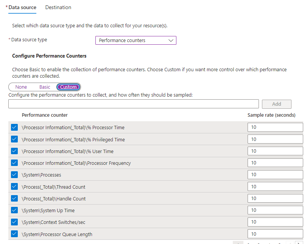The image size is (307, 244).
Task: Uncheck the % User Time counter
Action: coord(14,151)
